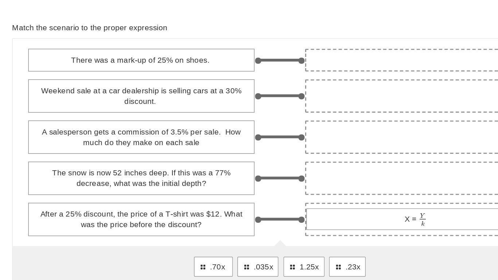Click the empty answer slot for shoe mark-up

401,60
